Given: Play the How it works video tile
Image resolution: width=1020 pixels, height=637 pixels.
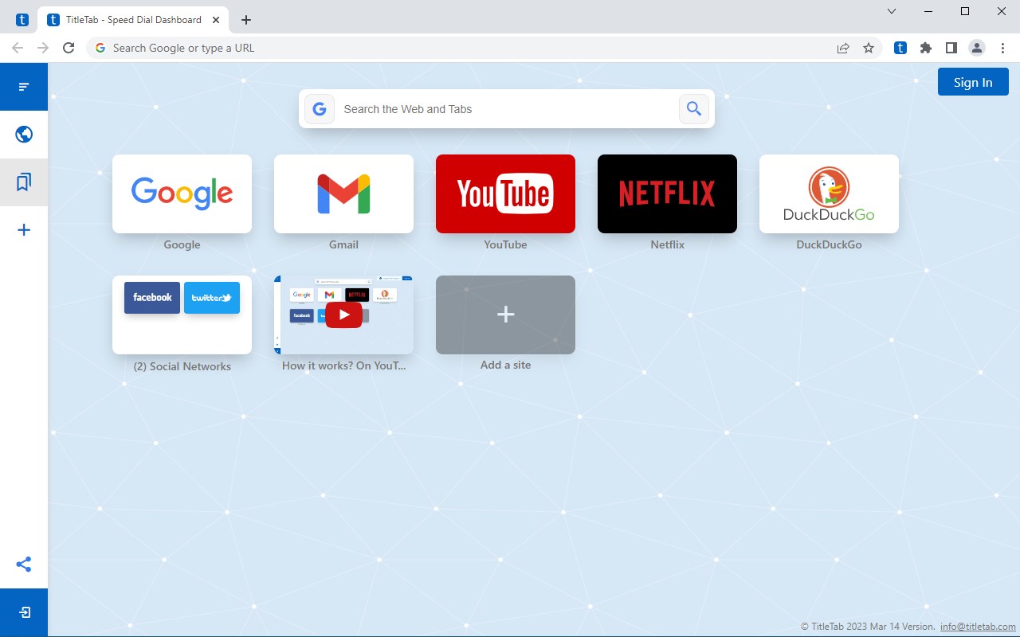Looking at the screenshot, I should pos(343,315).
